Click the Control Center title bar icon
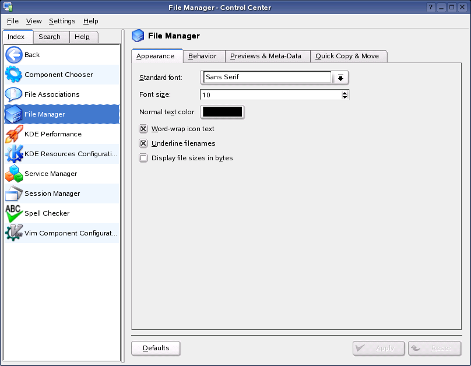Viewport: 471px width, 366px height. click(8, 7)
